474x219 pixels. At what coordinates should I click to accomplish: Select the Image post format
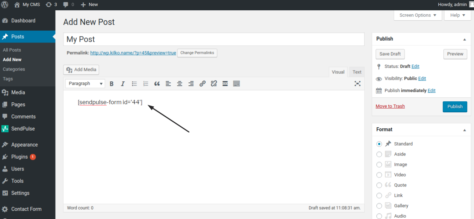point(379,164)
